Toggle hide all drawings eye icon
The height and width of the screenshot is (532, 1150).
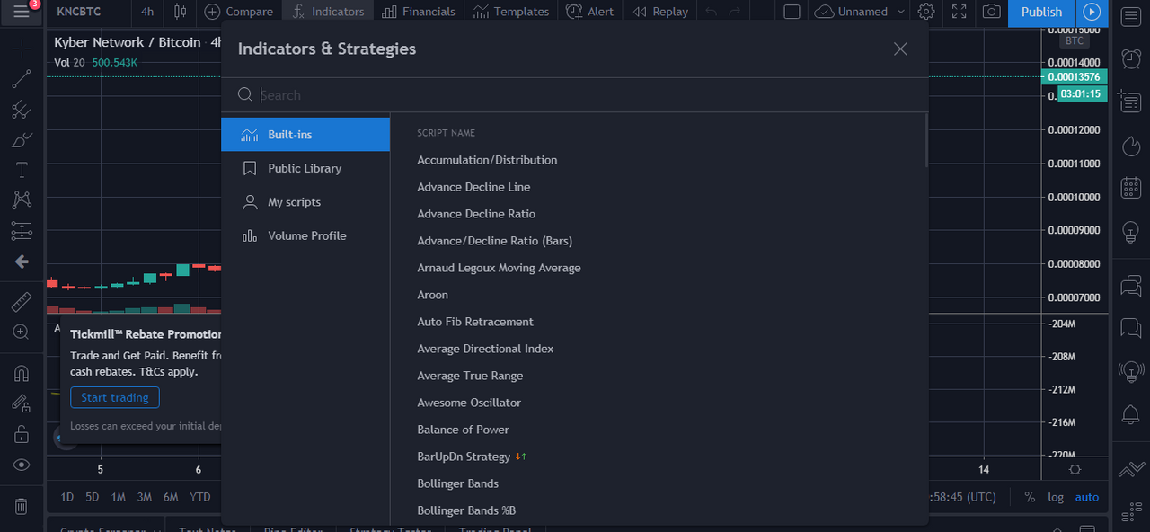click(x=22, y=465)
